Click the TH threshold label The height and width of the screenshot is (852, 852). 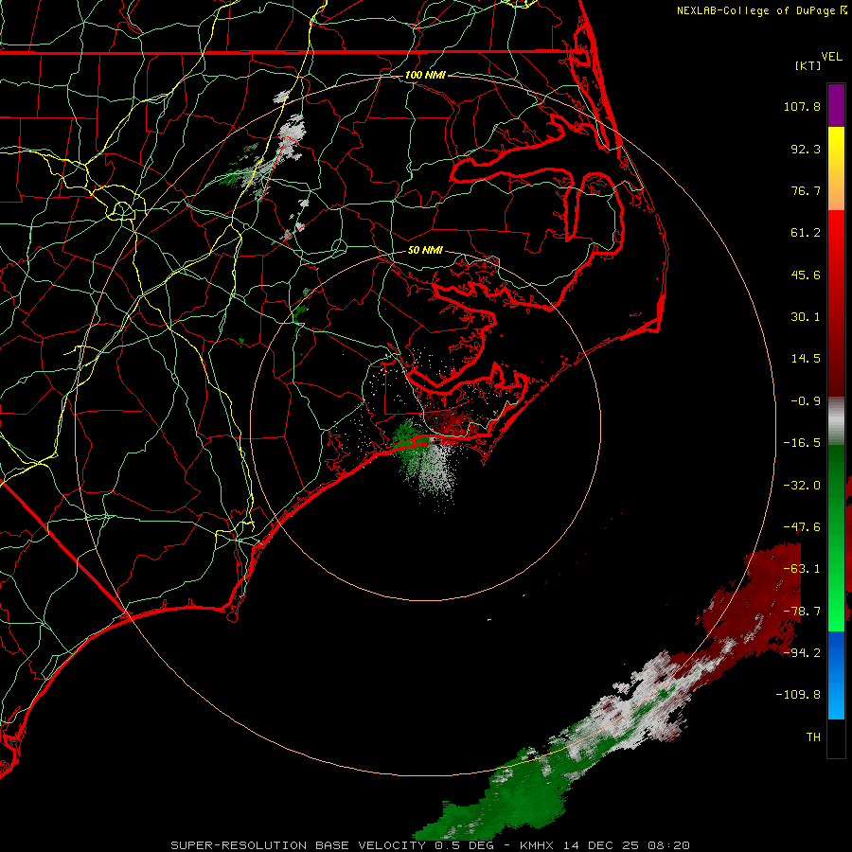pos(813,737)
